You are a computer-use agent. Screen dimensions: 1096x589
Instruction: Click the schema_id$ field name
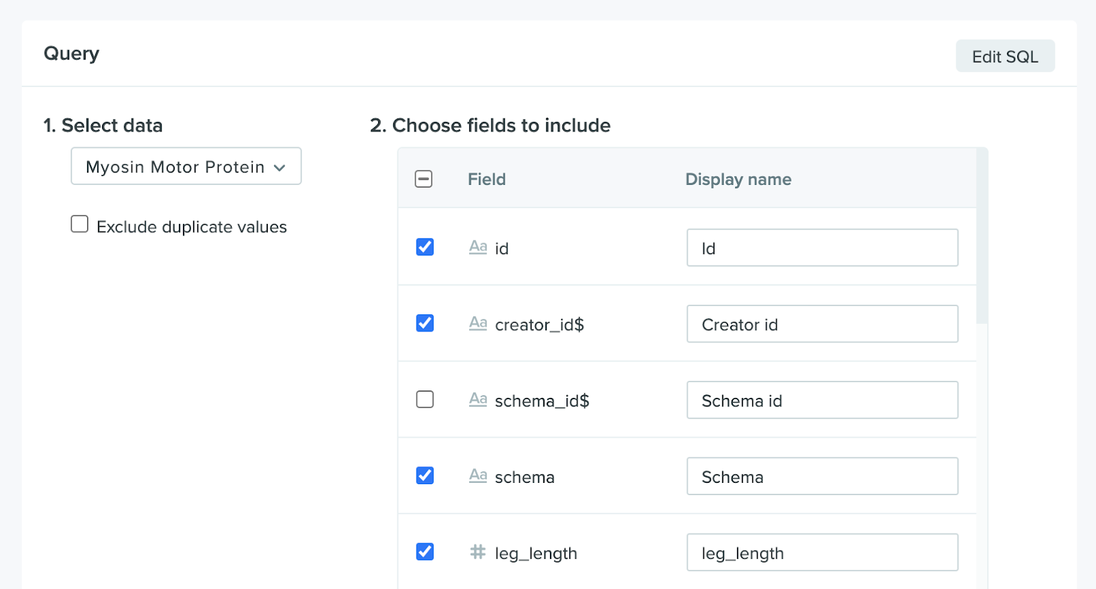click(542, 401)
